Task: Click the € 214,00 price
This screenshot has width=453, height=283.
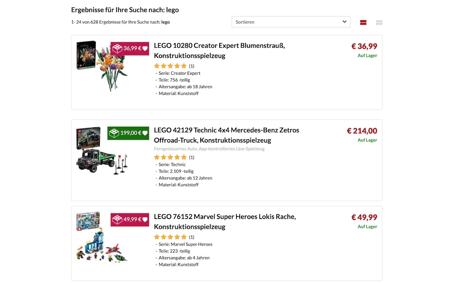Action: pyautogui.click(x=362, y=131)
